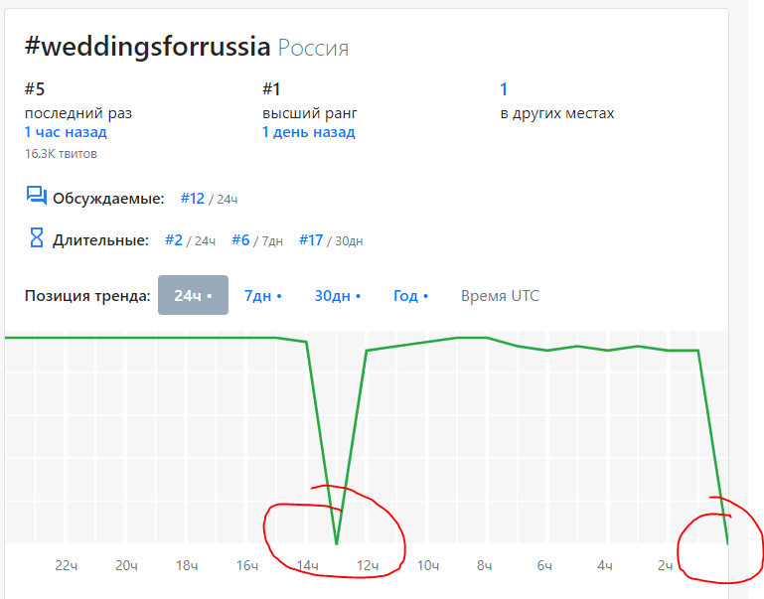Click the 16ч axis label

click(247, 565)
